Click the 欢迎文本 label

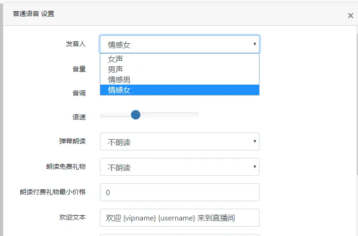(x=73, y=217)
